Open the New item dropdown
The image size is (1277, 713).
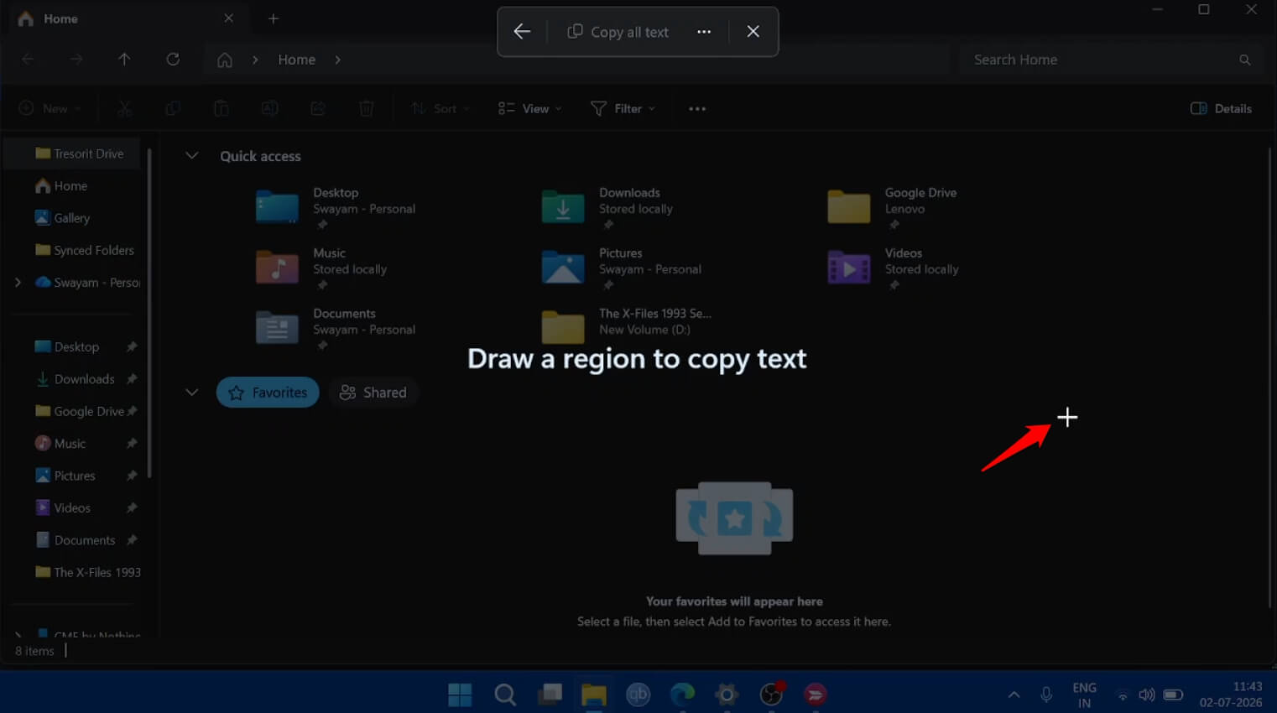pos(50,108)
